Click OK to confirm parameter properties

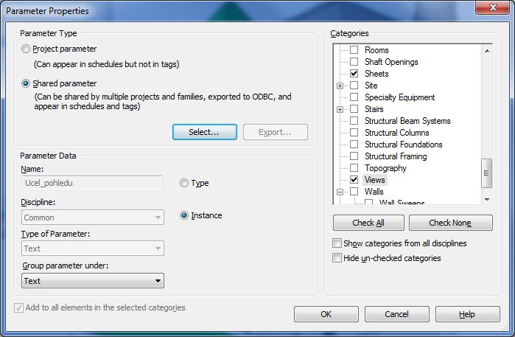326,314
